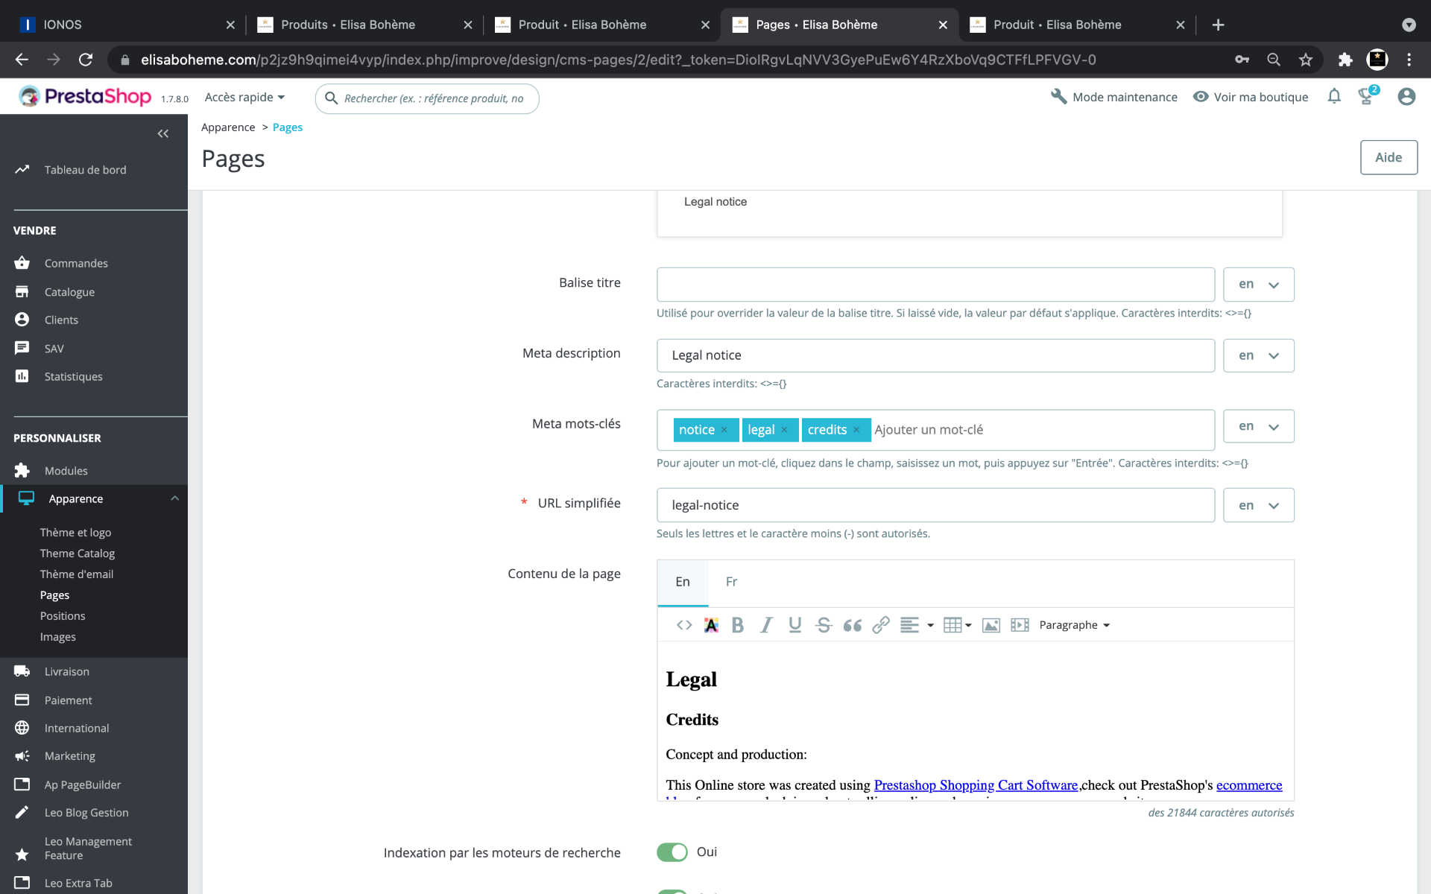Open Positions submenu item
Screen dimensions: 1431x894
[x=63, y=616]
